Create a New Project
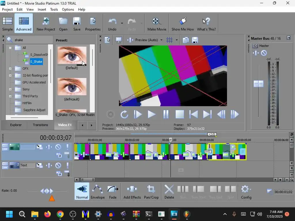295x221 pixels. tap(46, 24)
